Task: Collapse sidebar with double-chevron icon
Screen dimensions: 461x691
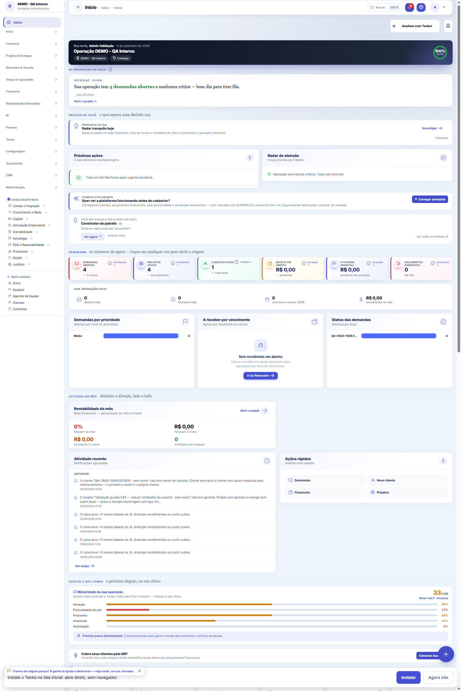Action: coord(78,7)
